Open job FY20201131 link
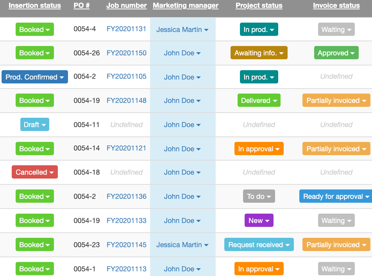The height and width of the screenshot is (276, 372). (x=126, y=29)
